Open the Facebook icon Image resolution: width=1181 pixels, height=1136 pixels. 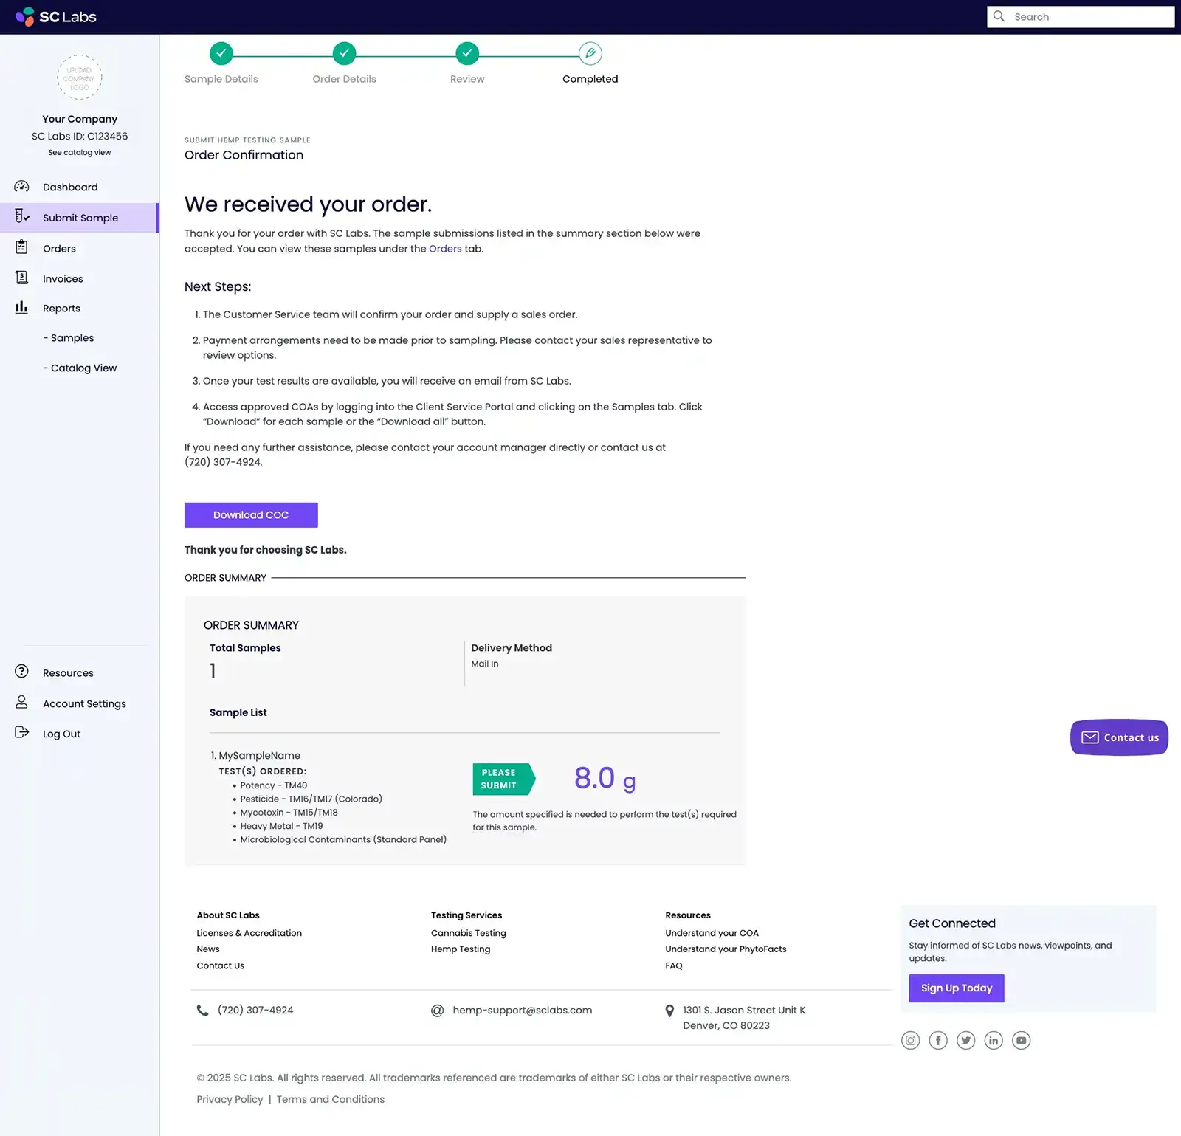938,1040
